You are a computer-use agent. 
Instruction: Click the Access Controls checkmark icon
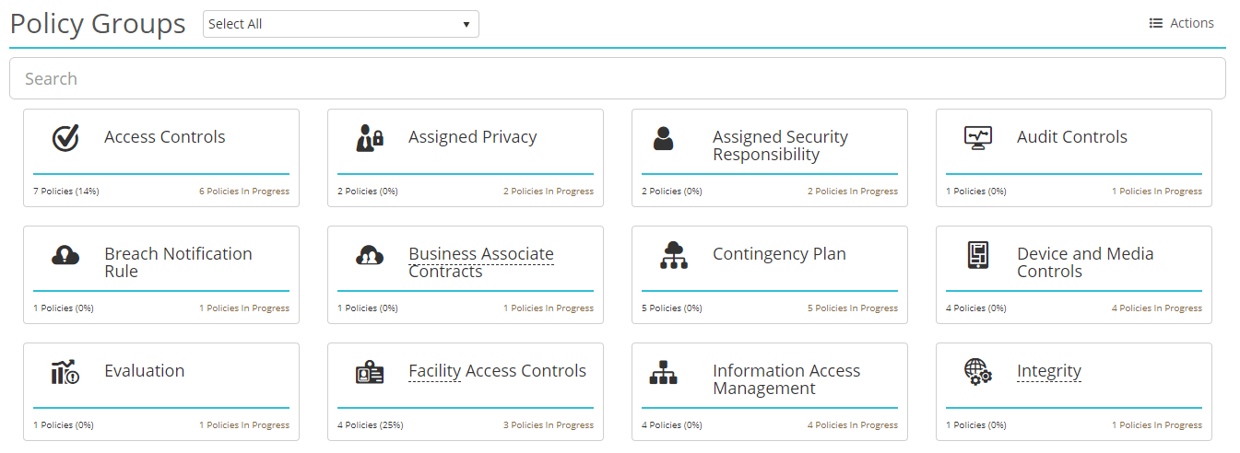pyautogui.click(x=65, y=138)
